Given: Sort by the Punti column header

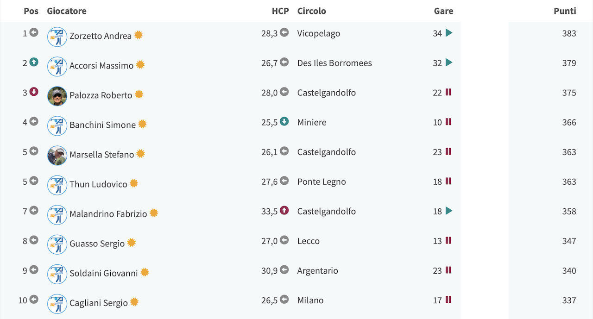Looking at the screenshot, I should [x=565, y=11].
